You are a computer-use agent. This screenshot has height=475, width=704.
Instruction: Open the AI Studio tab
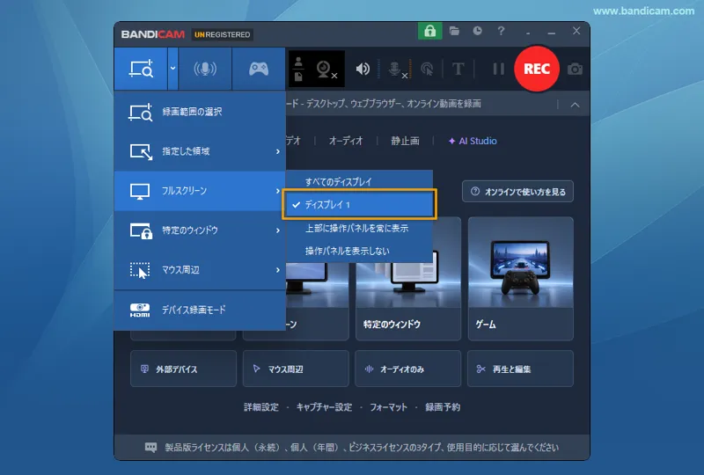(x=473, y=141)
